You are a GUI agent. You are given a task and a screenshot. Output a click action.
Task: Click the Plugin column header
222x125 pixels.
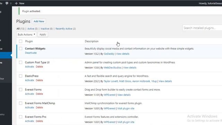[29, 41]
